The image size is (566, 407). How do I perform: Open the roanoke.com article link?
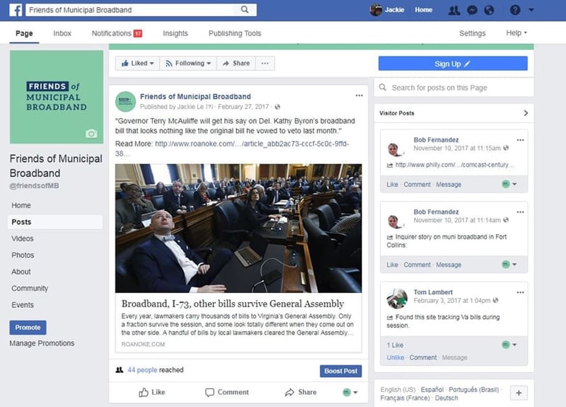point(232,148)
